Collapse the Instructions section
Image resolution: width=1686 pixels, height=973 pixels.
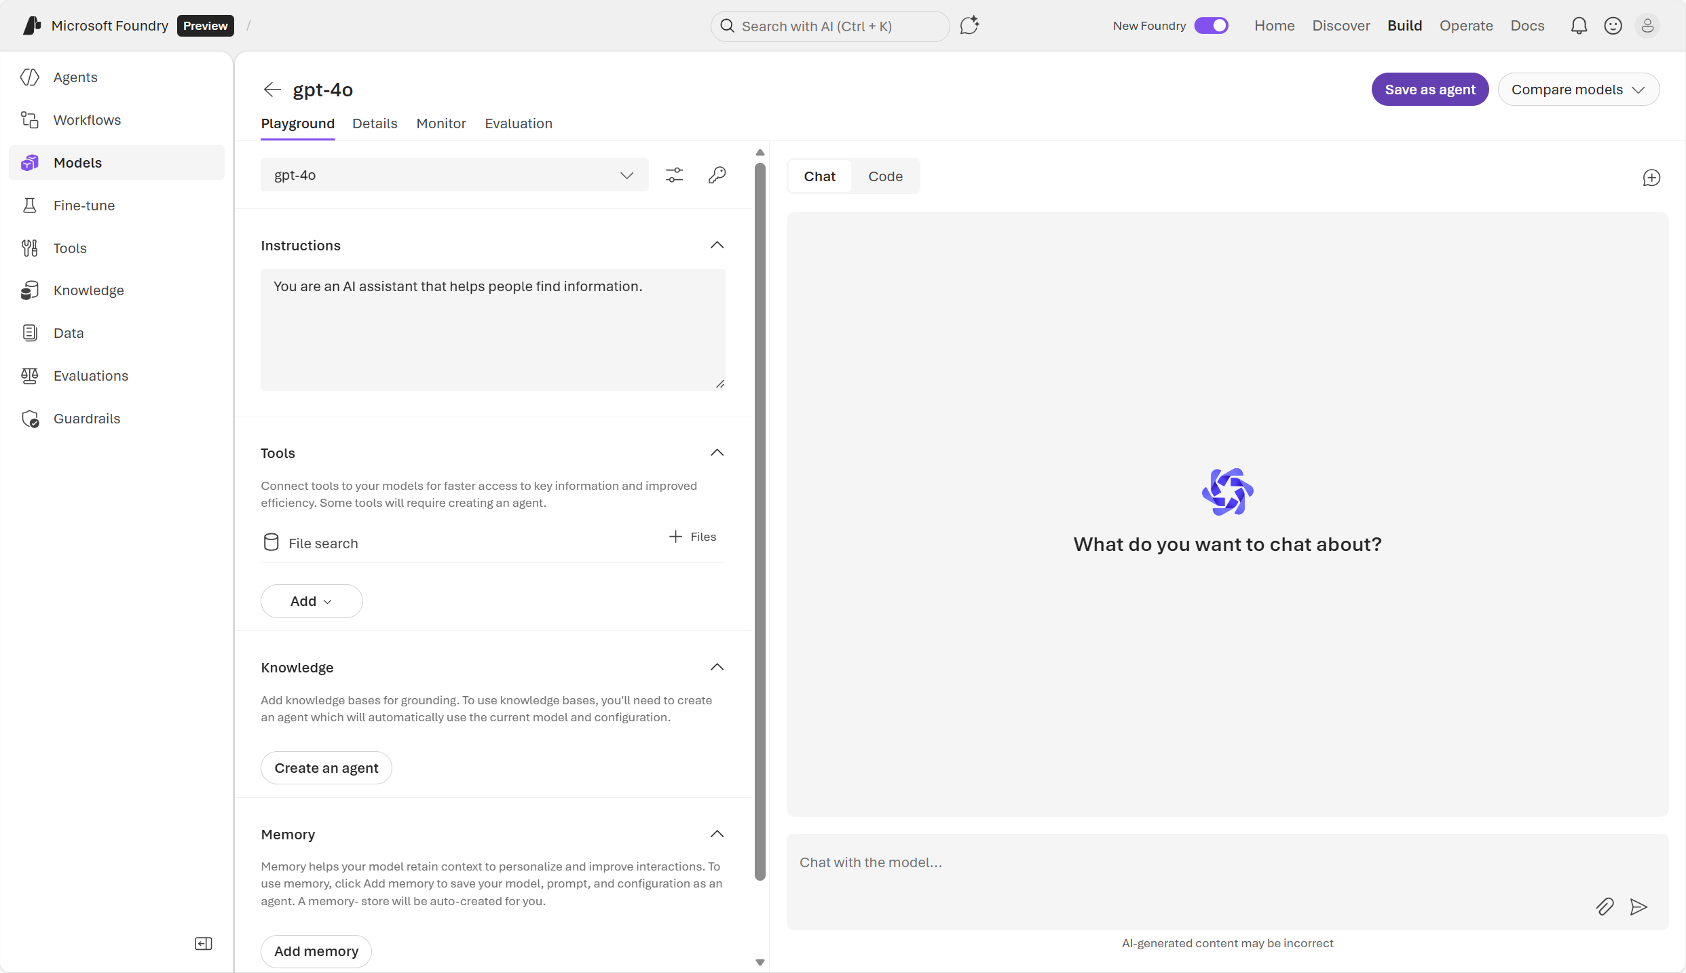click(x=717, y=245)
